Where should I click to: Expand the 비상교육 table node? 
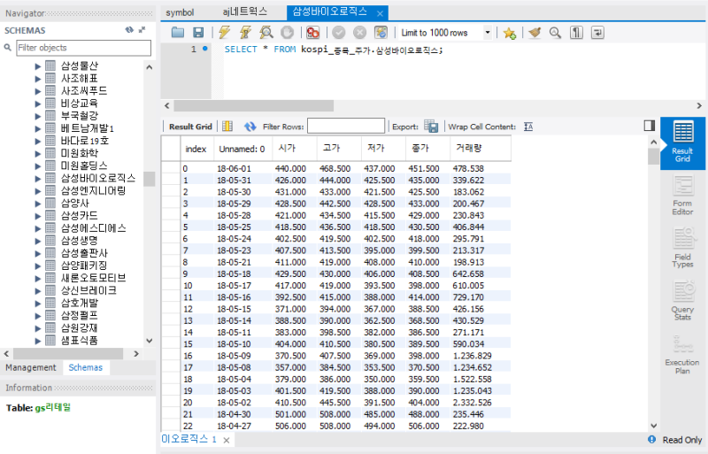coord(38,104)
